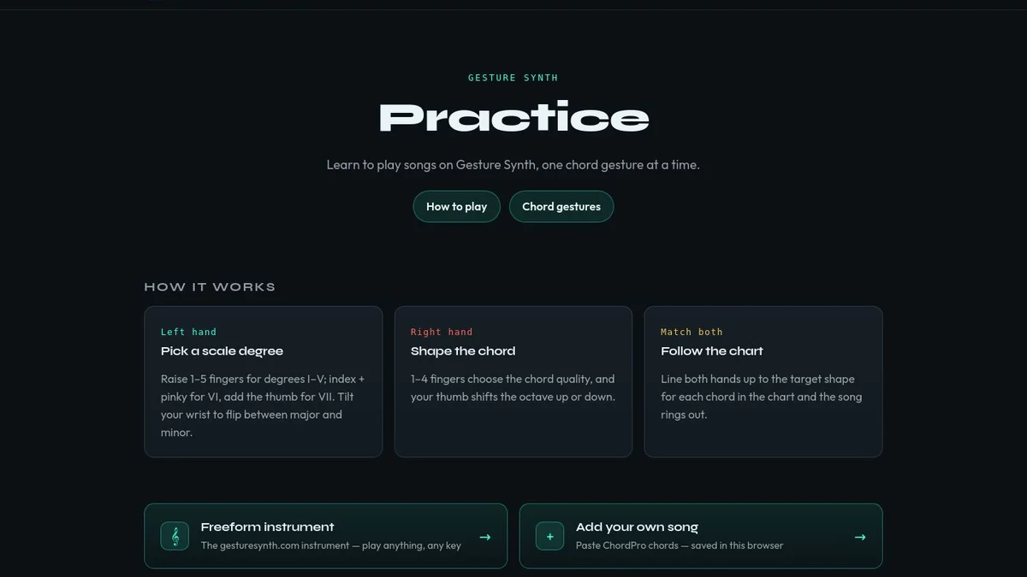The image size is (1027, 577).
Task: Click arrow on Freeform instrument card
Action: click(x=485, y=537)
